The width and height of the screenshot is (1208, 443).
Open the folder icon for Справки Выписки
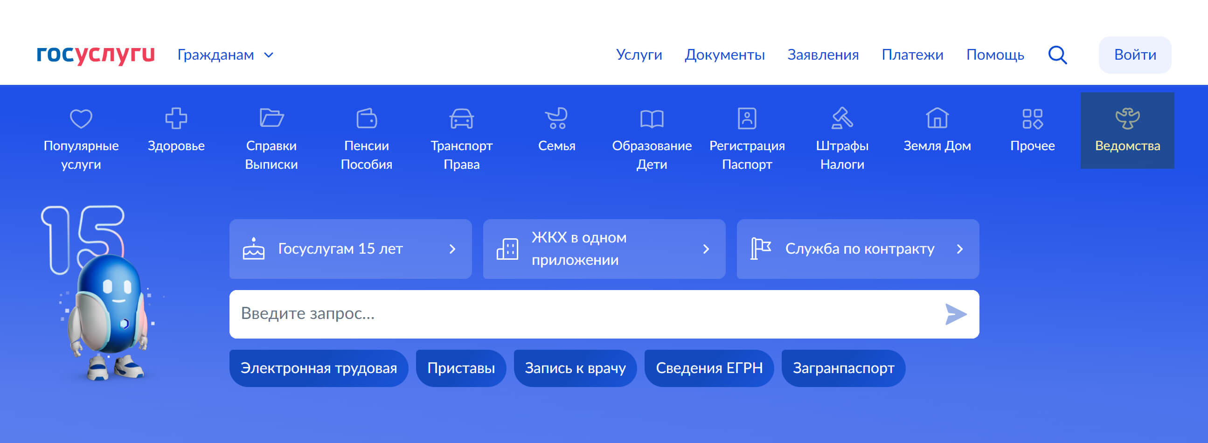[x=271, y=118]
